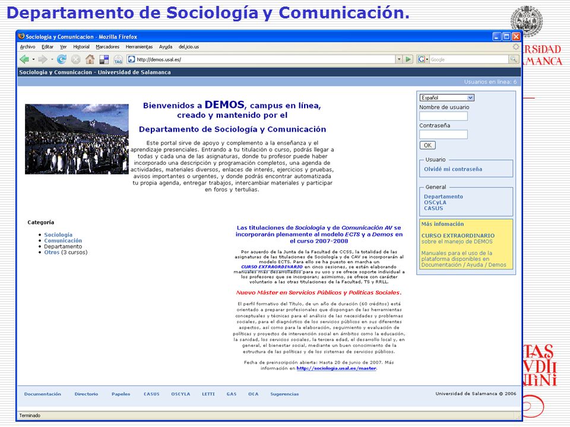Viewport: 570px width, 427px height.
Task: Click the site icon in the address bar
Action: 132,59
